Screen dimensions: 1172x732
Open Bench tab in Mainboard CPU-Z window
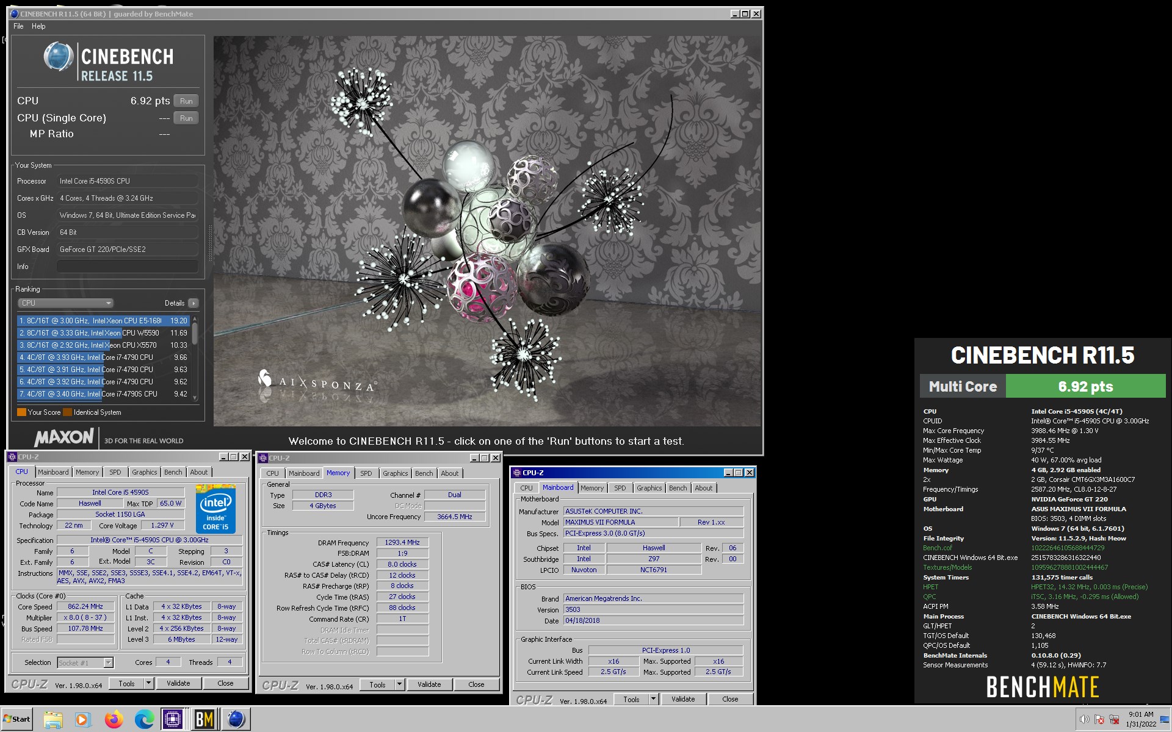pyautogui.click(x=678, y=488)
